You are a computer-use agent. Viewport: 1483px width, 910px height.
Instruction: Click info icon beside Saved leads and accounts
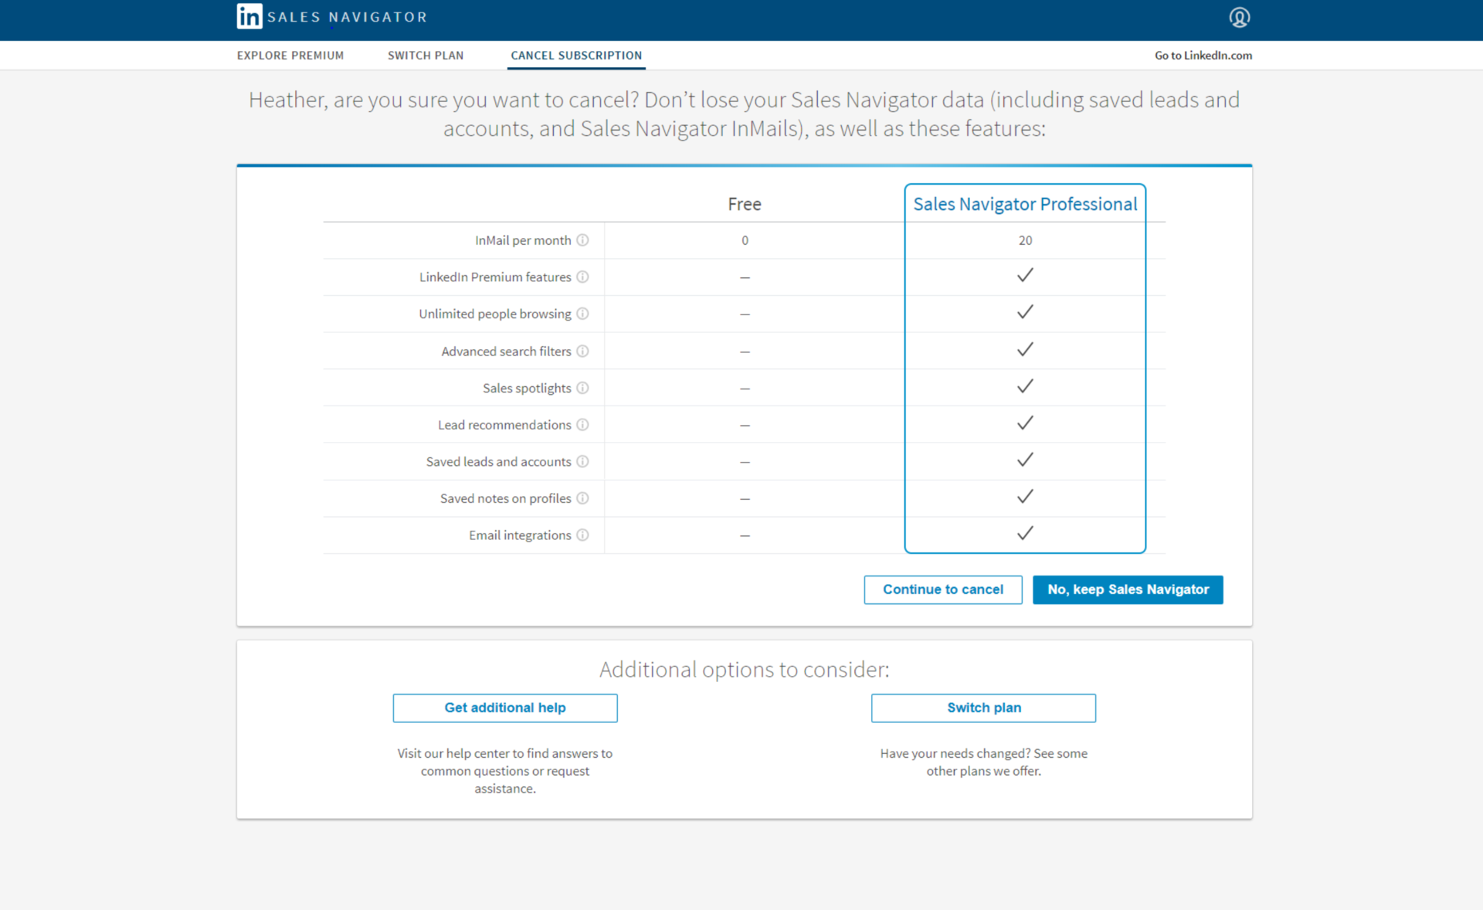point(582,461)
